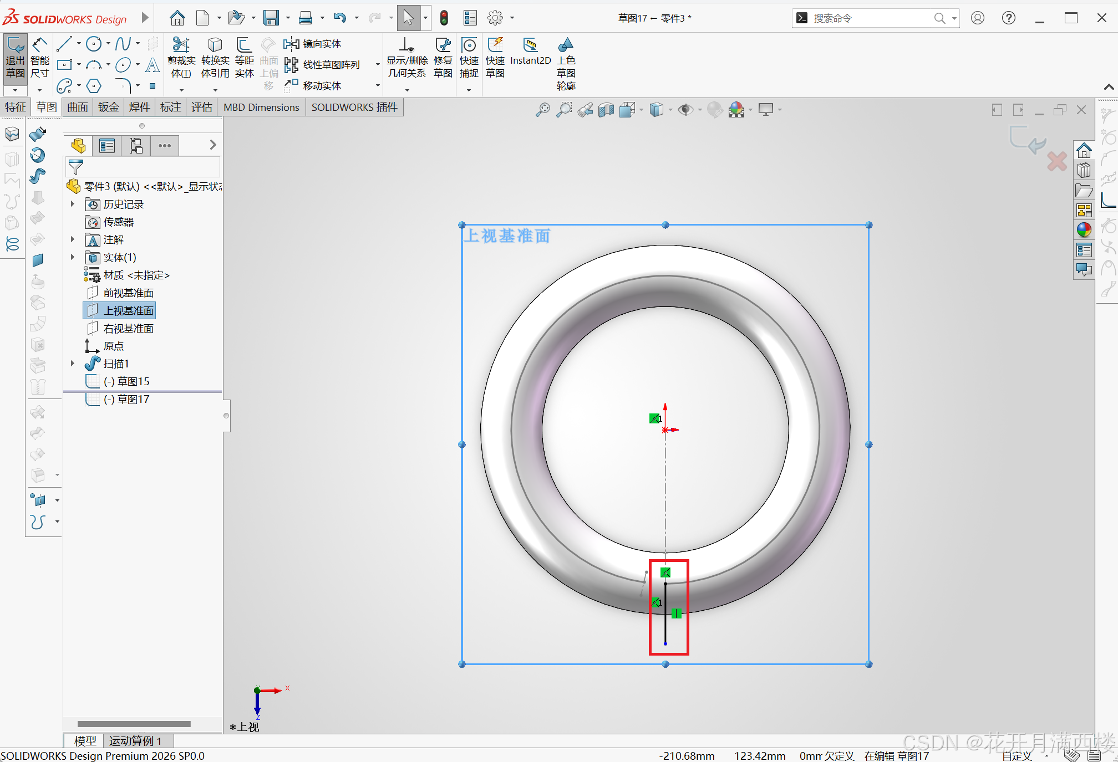Select the Arc sketch tool

point(94,65)
